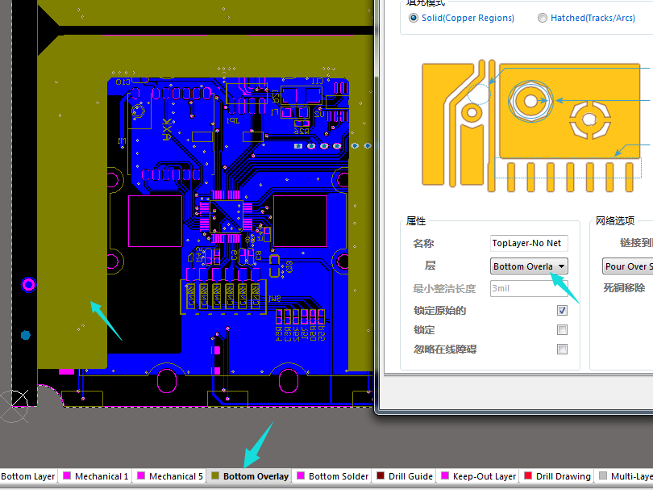Viewport: 653px width, 490px height.
Task: Click the magenta via pad on left edge
Action: click(x=28, y=284)
